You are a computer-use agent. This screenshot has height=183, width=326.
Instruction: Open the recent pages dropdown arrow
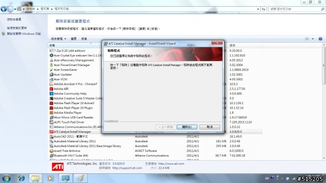15,9
